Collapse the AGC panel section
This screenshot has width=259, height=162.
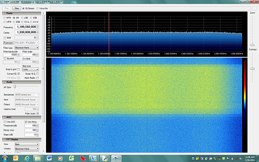4,117
